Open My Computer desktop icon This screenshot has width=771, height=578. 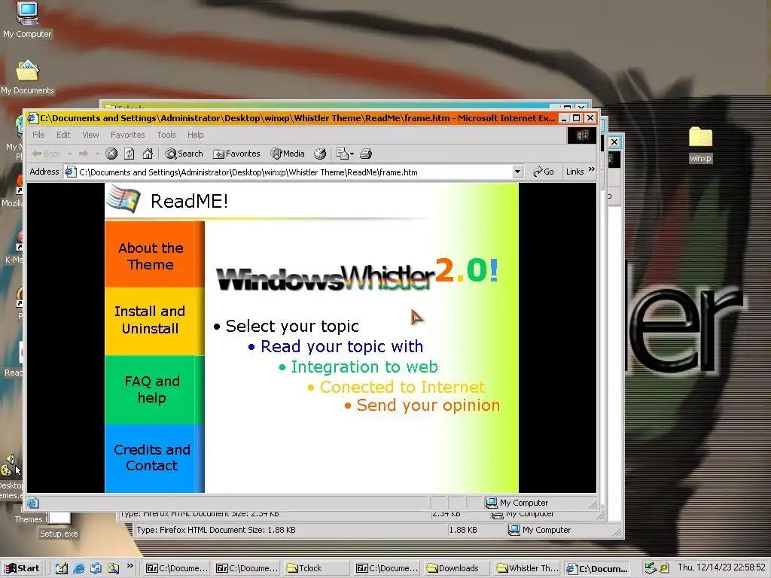tap(27, 20)
